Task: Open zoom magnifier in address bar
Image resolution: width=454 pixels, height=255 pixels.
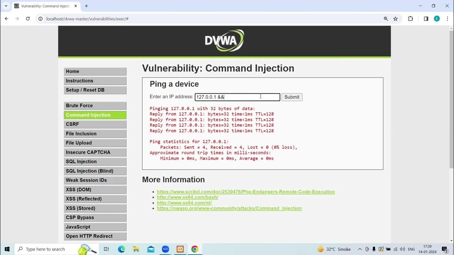Action: pos(386,19)
